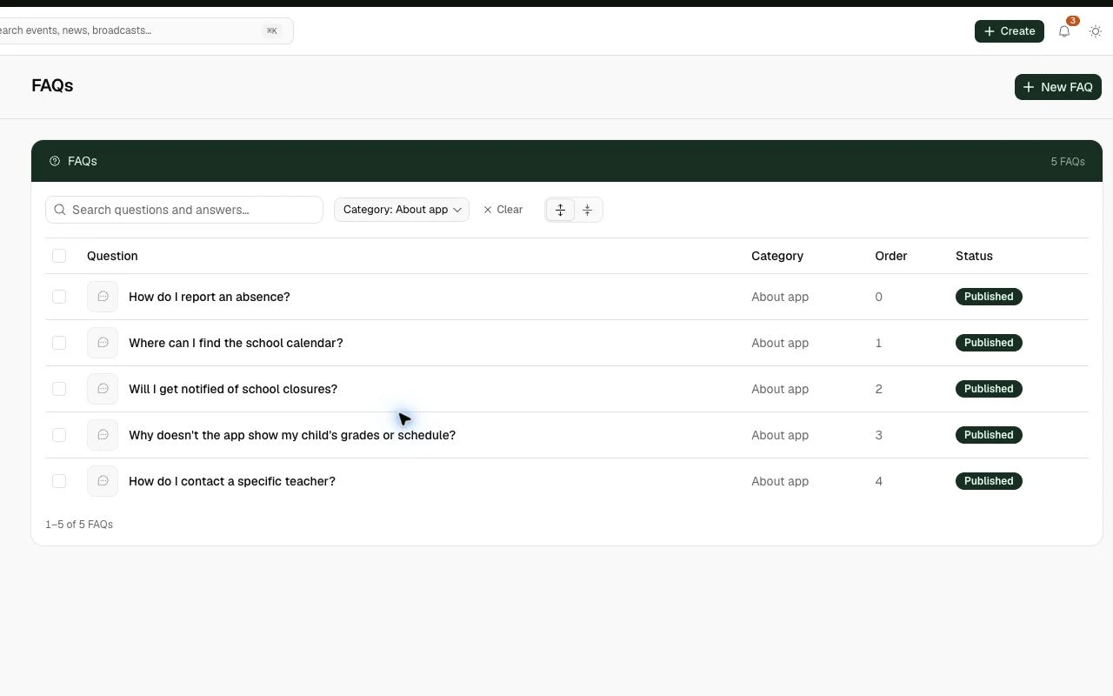The height and width of the screenshot is (696, 1113).
Task: Focus the Search questions and answers field
Action: tap(184, 210)
